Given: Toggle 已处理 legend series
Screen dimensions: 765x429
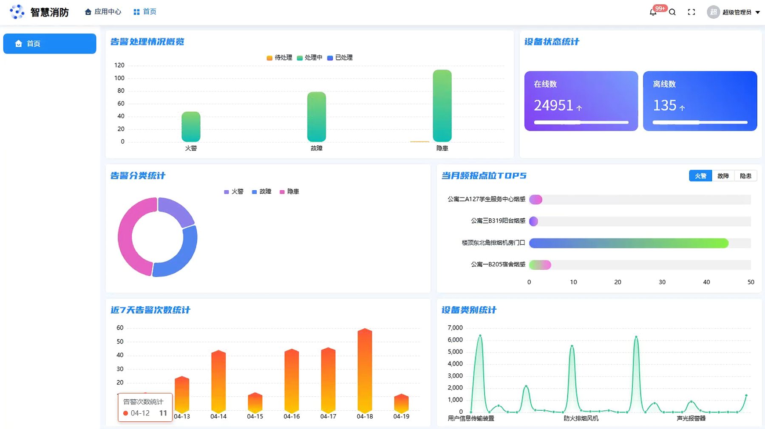Looking at the screenshot, I should (x=340, y=58).
